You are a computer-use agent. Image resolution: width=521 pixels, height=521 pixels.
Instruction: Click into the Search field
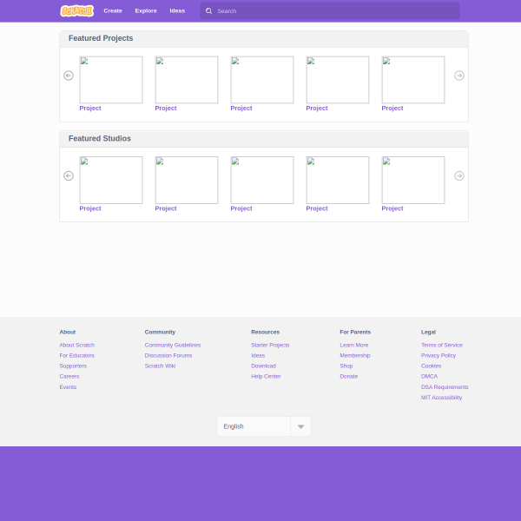[334, 11]
